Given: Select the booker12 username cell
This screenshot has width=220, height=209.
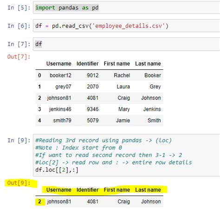Looking at the screenshot, I should coord(60,75).
